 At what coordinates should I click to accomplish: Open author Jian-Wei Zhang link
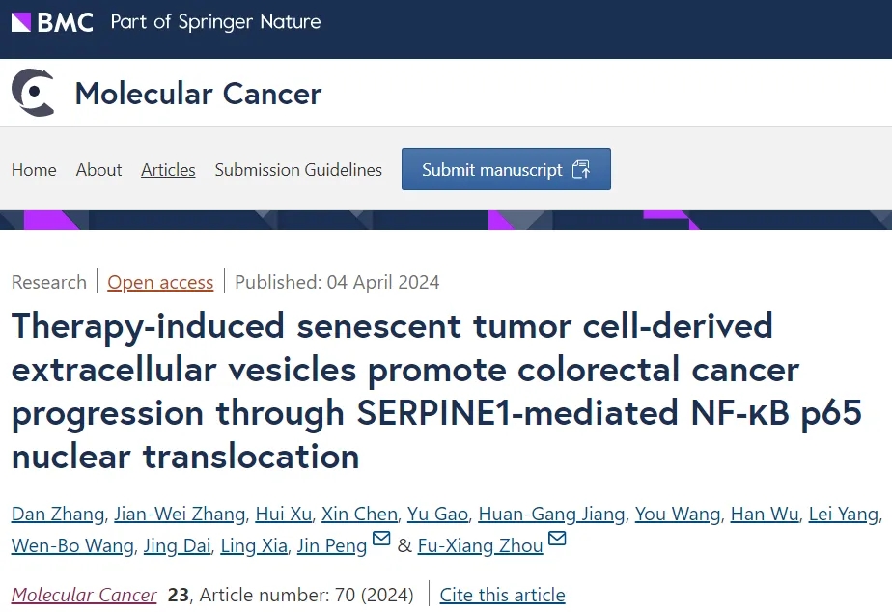pos(180,515)
